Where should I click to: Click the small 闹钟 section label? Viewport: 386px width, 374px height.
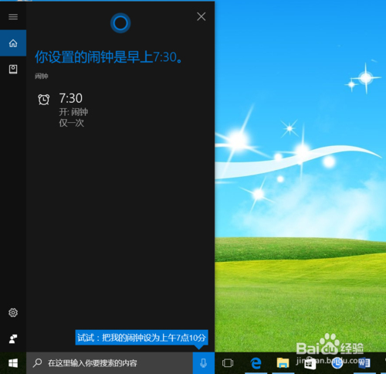[x=42, y=76]
